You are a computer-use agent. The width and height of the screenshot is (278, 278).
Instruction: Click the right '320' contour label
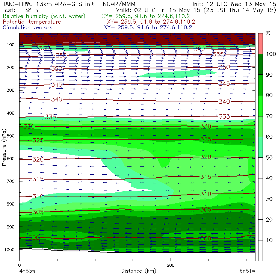(205, 157)
